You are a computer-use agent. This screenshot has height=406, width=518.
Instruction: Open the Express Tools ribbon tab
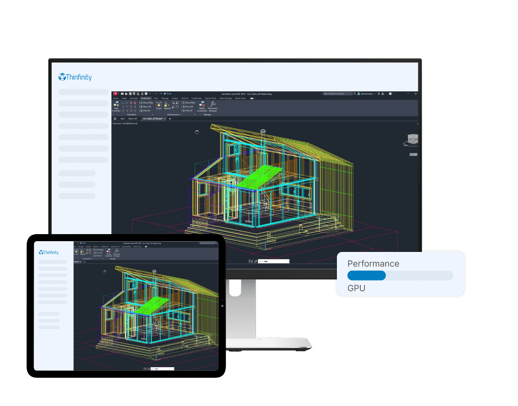[x=210, y=98]
